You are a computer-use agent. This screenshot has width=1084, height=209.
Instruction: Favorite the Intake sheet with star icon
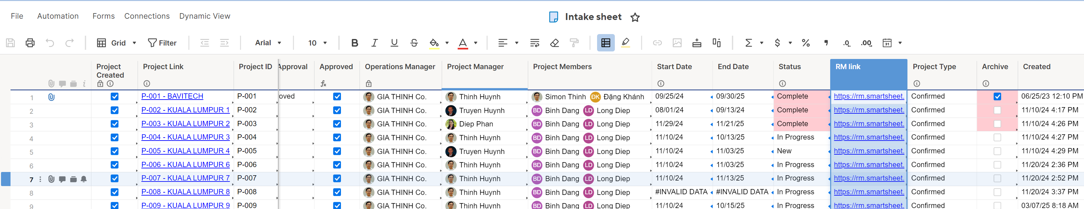click(x=635, y=17)
